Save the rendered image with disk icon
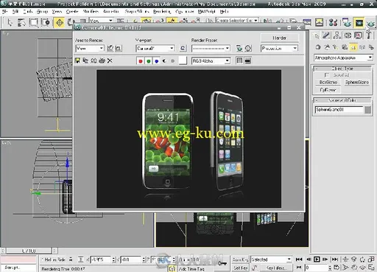The width and height of the screenshot is (377, 272). [77, 60]
